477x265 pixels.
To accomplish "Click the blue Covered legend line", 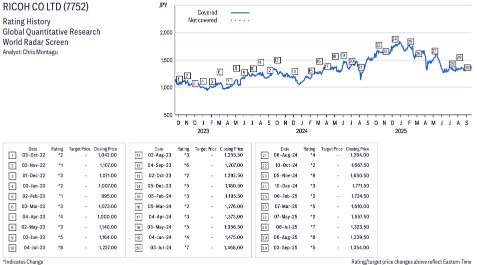I will click(x=240, y=12).
